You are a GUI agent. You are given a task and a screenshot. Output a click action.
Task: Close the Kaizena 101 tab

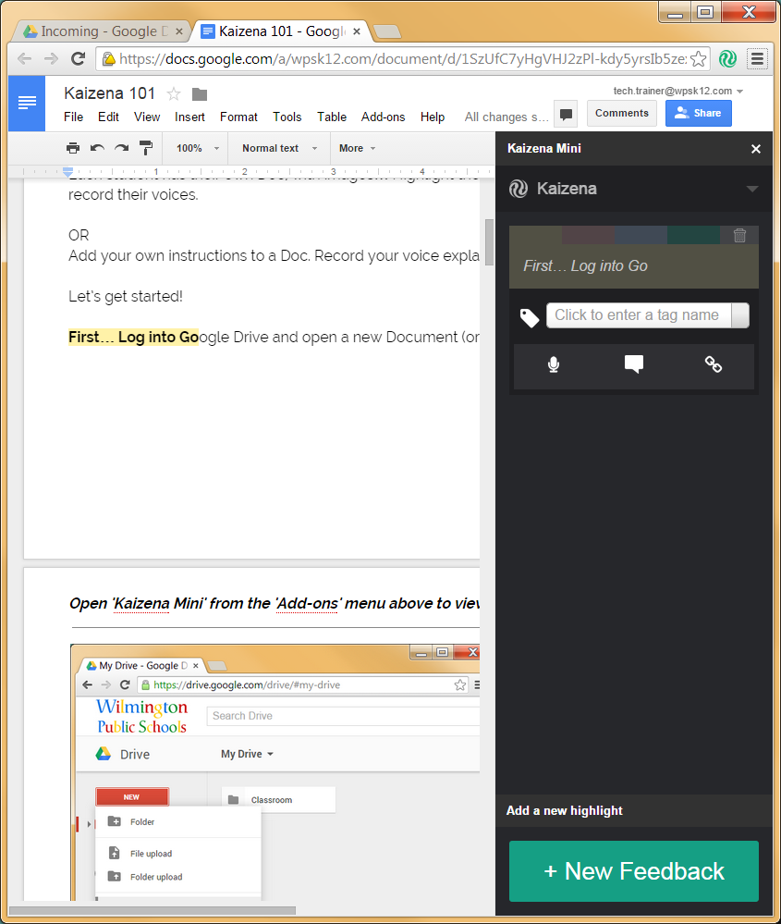click(357, 31)
